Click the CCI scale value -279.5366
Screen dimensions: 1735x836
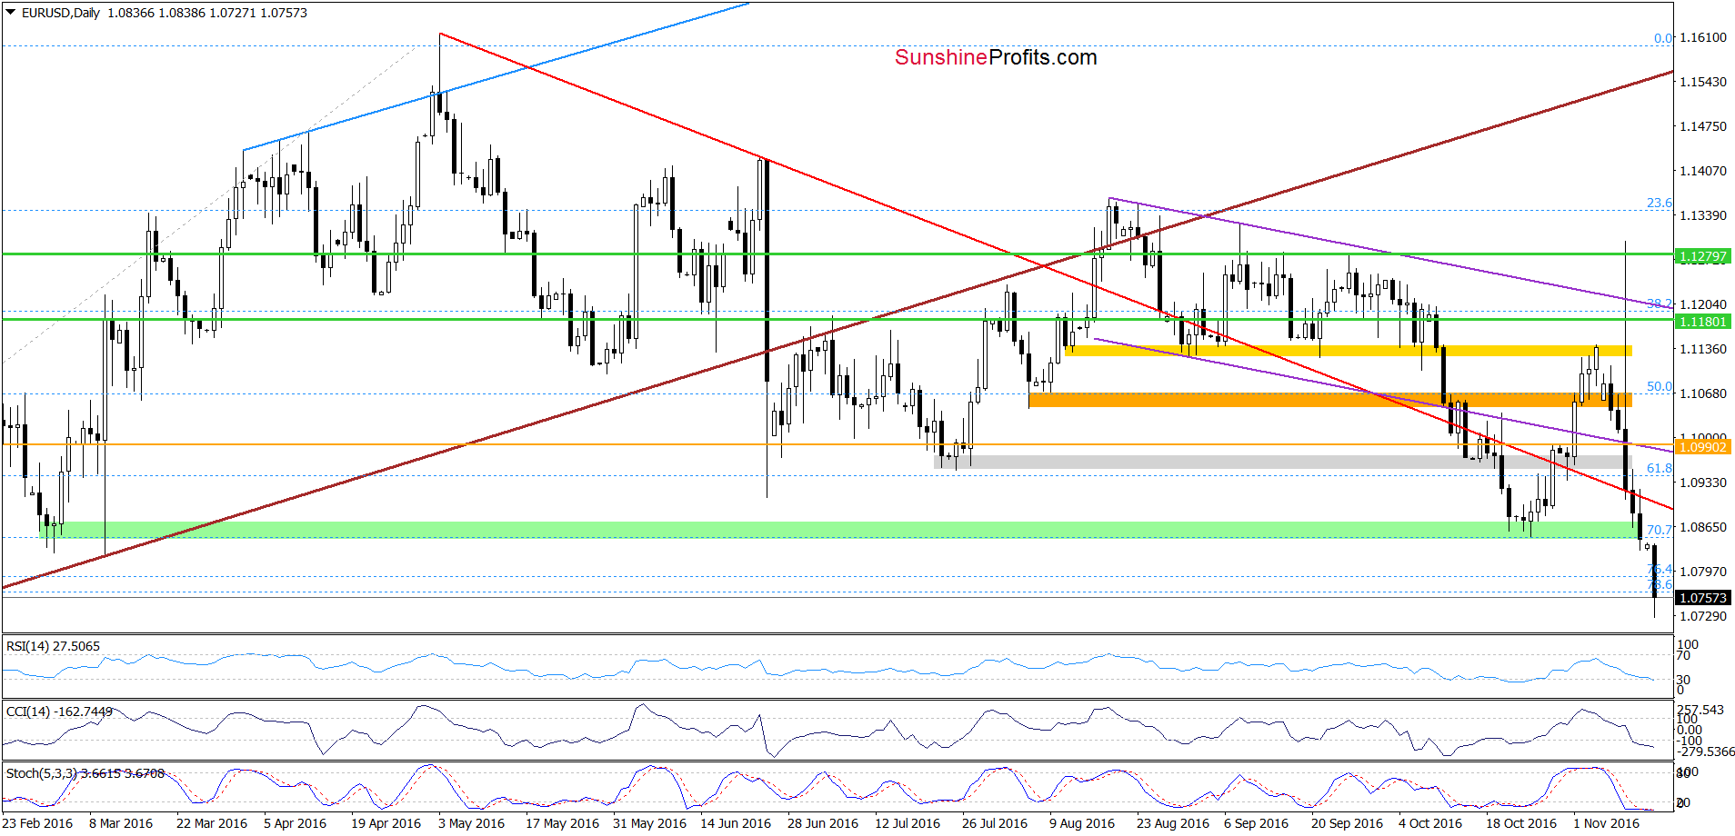pos(1706,752)
